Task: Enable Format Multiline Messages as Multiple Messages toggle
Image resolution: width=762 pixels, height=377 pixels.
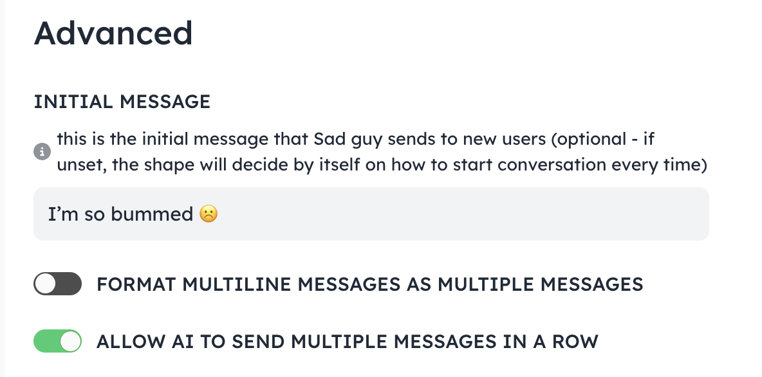Action: [x=57, y=284]
